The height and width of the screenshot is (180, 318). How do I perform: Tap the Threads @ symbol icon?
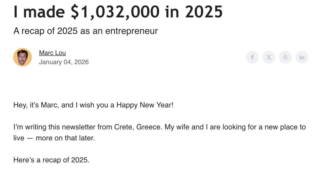(x=285, y=57)
